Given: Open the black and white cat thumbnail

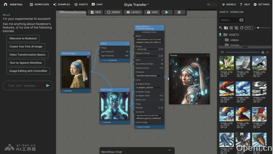Looking at the screenshot, I should pos(259,63).
